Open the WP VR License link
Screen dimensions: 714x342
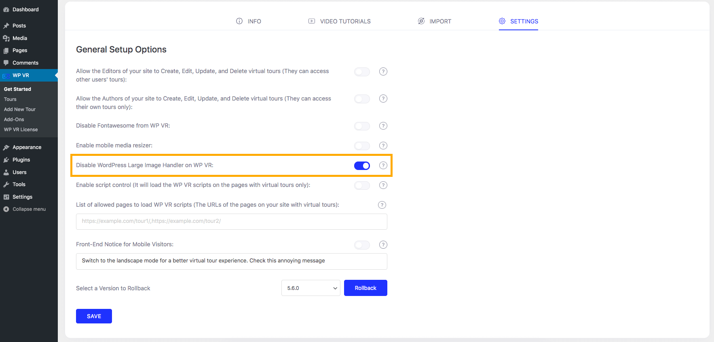[21, 130]
